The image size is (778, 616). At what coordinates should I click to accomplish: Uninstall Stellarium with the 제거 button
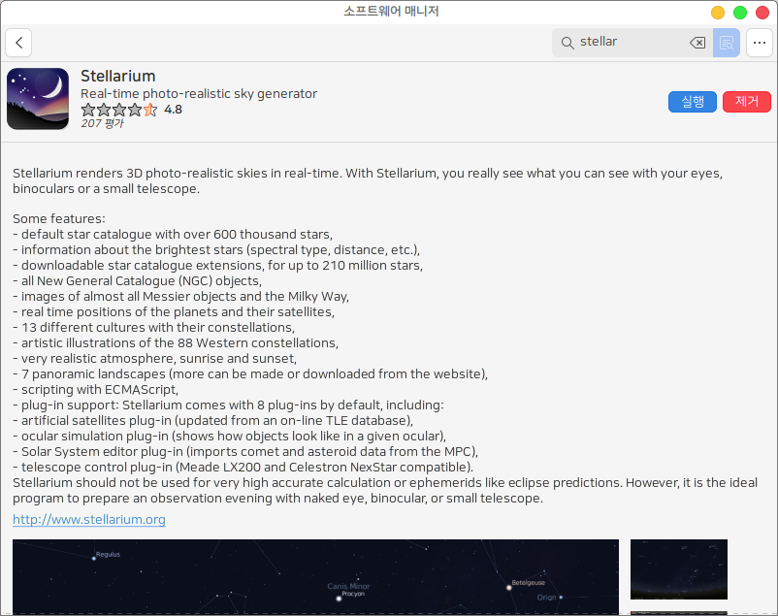pyautogui.click(x=746, y=102)
